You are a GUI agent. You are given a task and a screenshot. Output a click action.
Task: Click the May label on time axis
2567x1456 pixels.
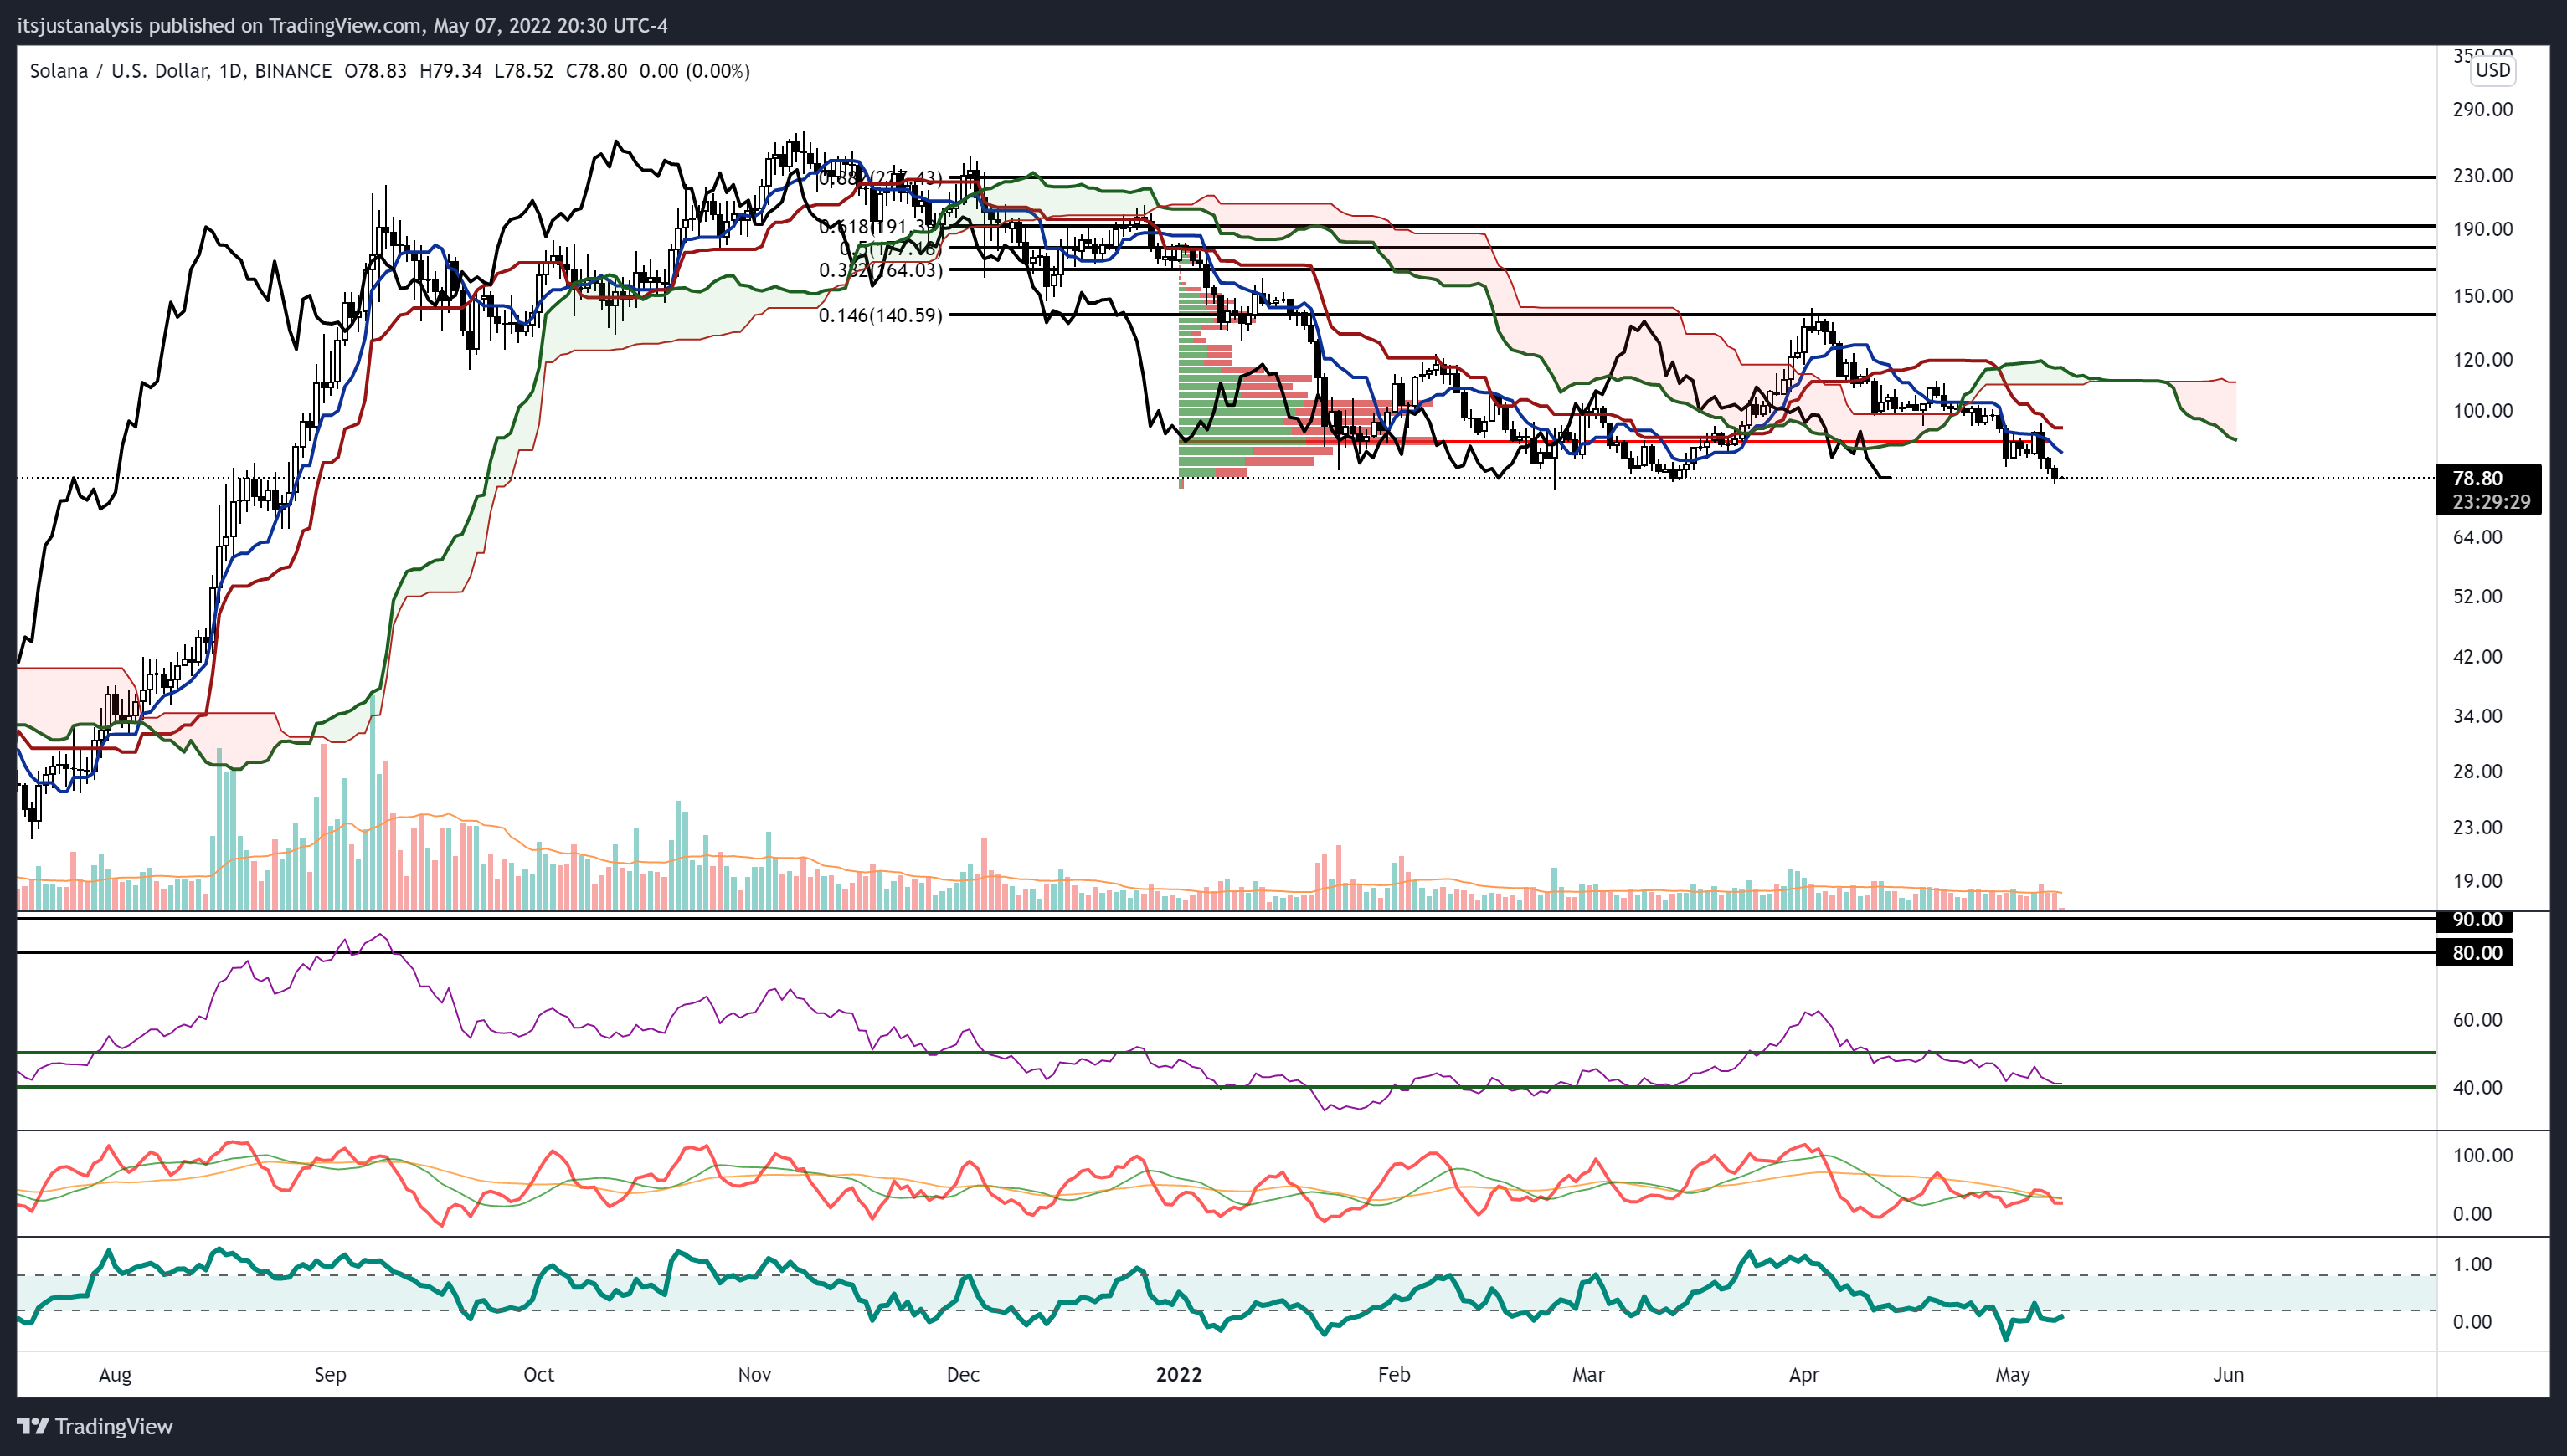click(x=2012, y=1374)
